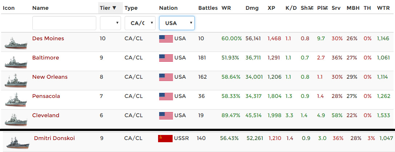Viewport: 395px width, 152px height.
Task: Open the Des Moines ship link
Action: 48,38
